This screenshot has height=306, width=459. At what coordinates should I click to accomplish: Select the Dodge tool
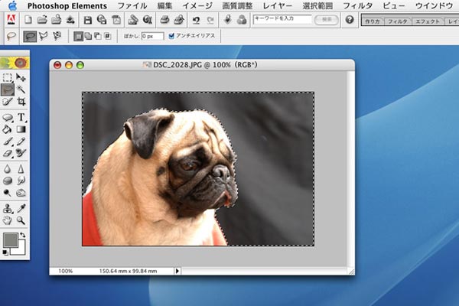[x=8, y=193]
